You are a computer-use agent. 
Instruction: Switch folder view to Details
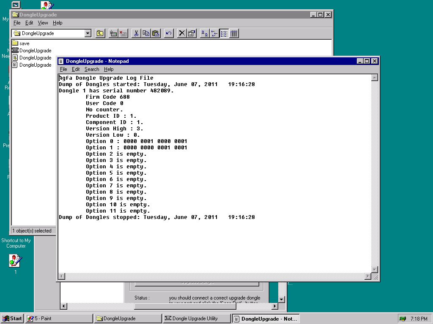[x=234, y=33]
